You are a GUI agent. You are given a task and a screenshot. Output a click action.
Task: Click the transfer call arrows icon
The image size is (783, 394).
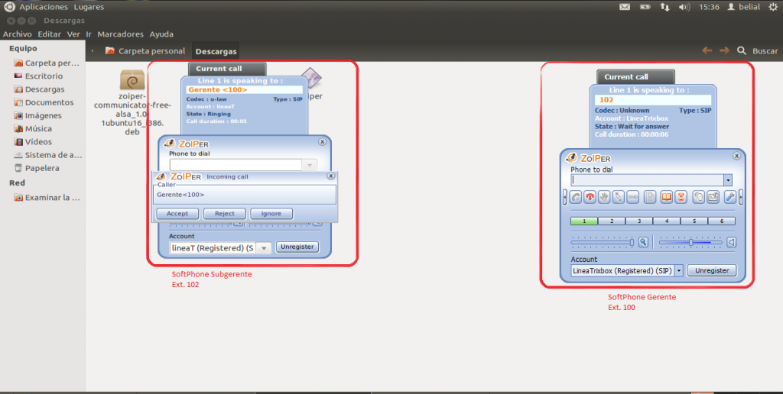click(x=618, y=197)
